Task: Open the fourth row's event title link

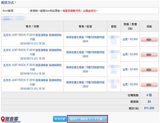Action: coord(32,82)
